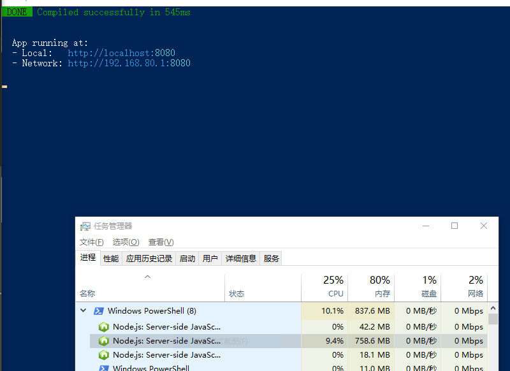
Task: Sort by the CPU column header
Action: (x=324, y=287)
